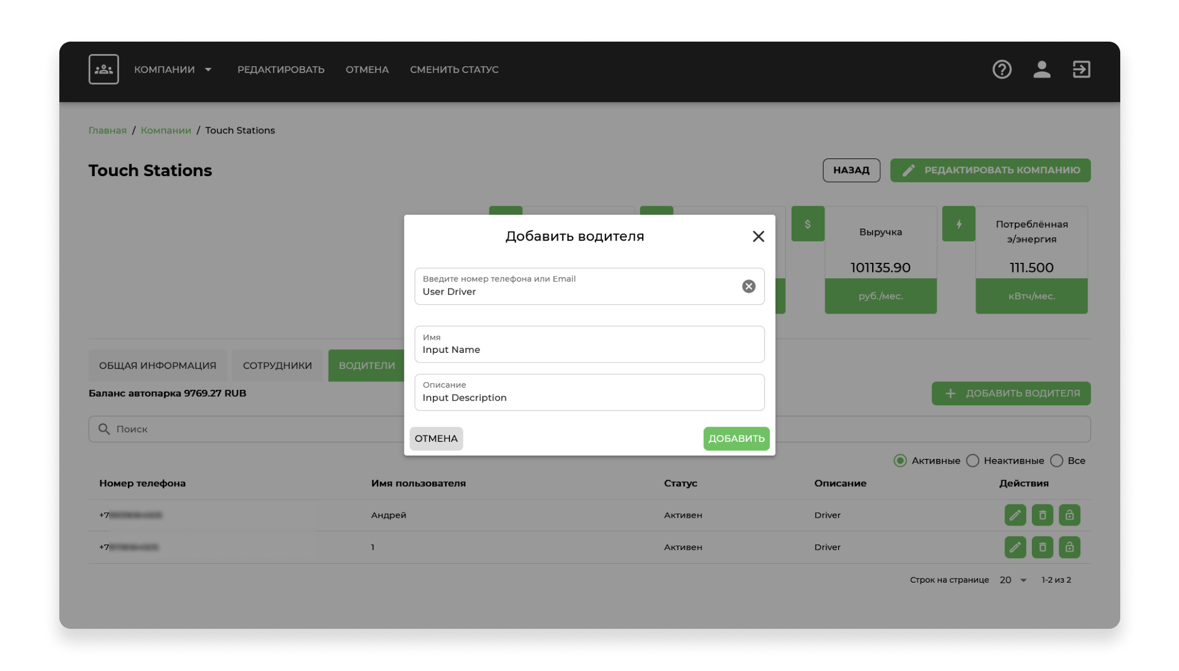Screen dimensions: 1179x671
Task: Switch to the Водители tab
Action: (x=366, y=365)
